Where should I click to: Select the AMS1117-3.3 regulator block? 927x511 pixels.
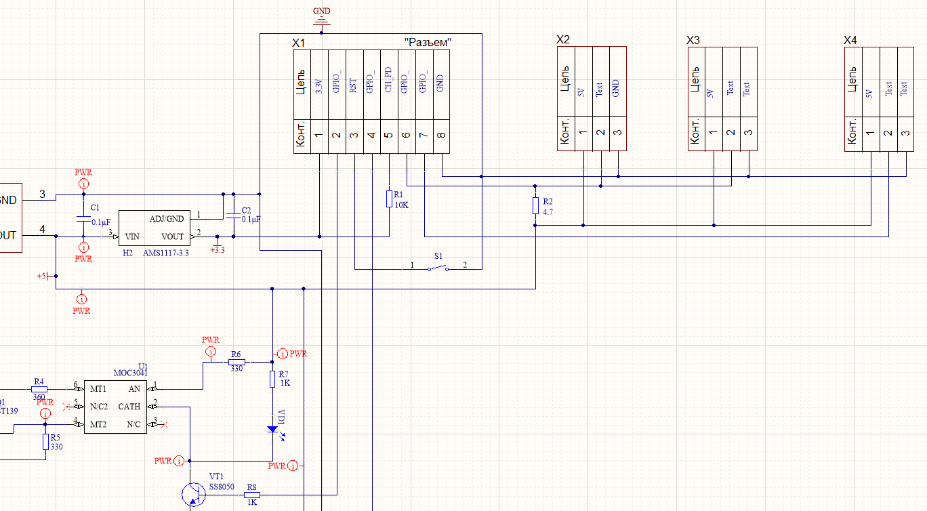(154, 228)
